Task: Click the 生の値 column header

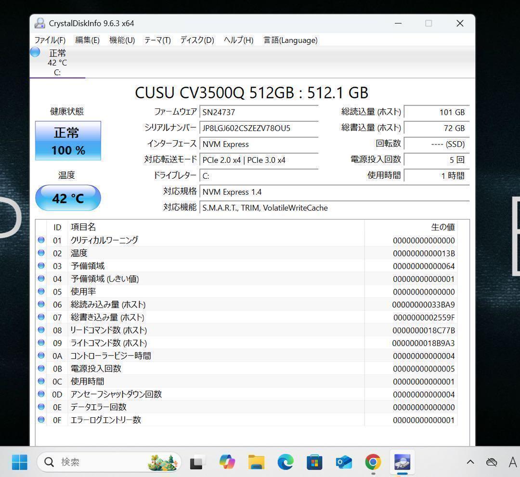Action: [x=443, y=227]
